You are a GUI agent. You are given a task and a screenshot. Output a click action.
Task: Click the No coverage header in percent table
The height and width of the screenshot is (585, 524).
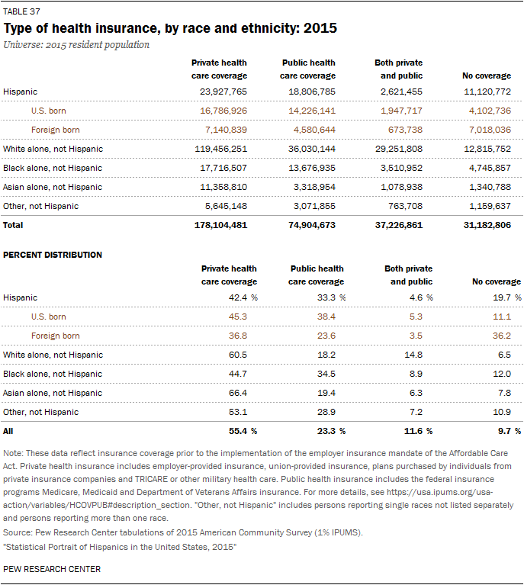[497, 281]
